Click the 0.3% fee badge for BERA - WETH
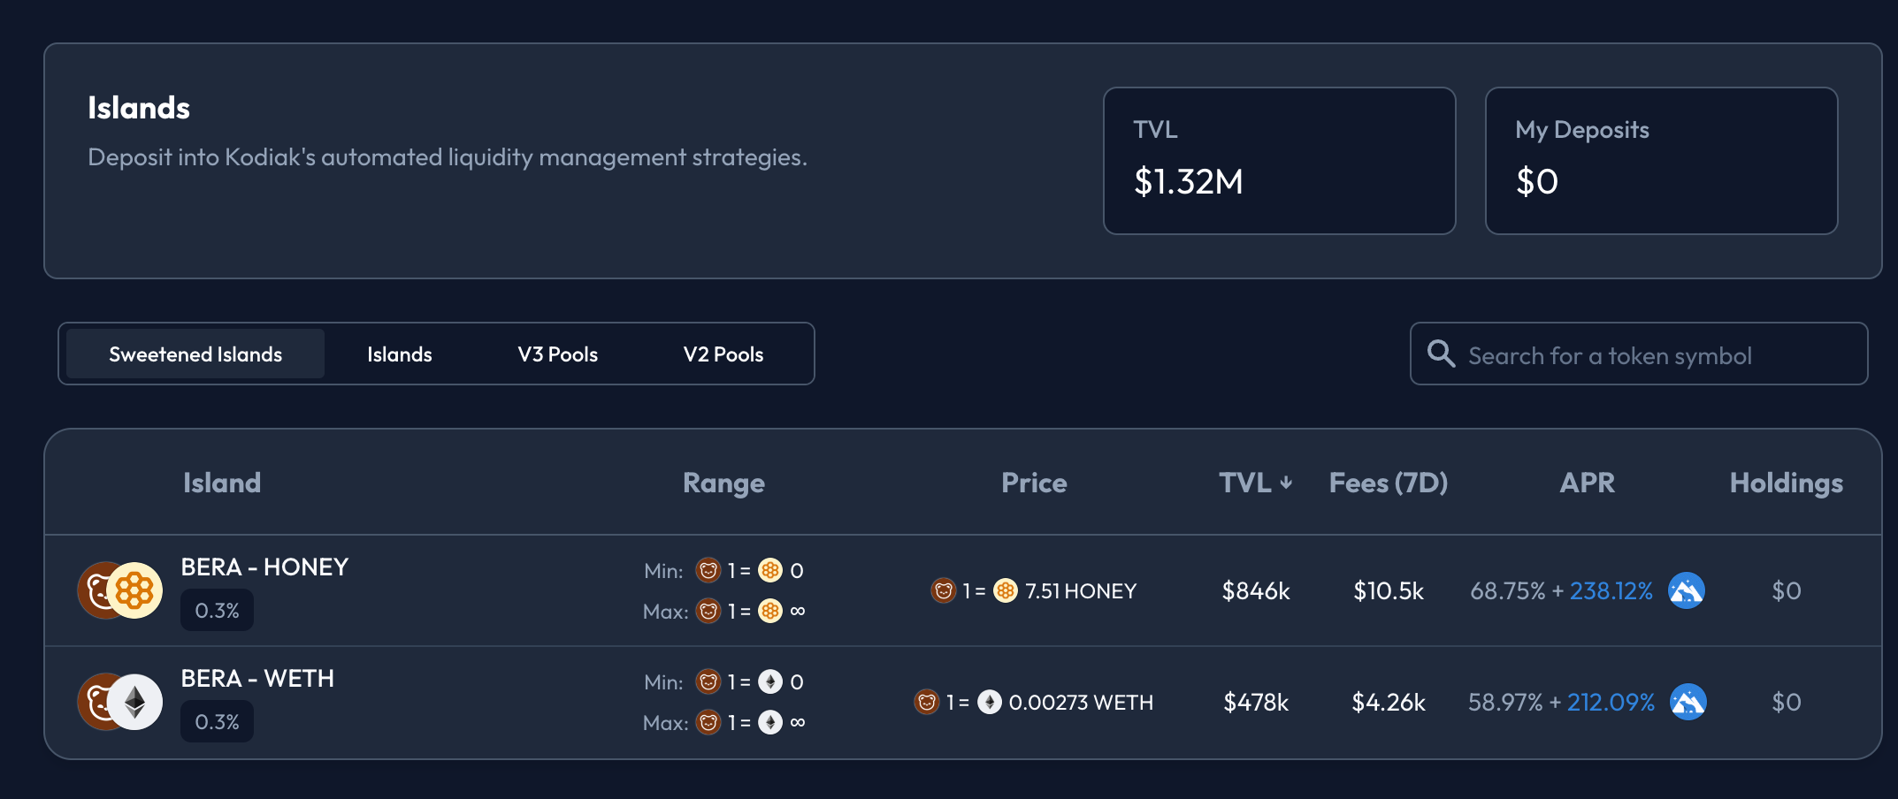This screenshot has width=1898, height=799. pyautogui.click(x=217, y=722)
